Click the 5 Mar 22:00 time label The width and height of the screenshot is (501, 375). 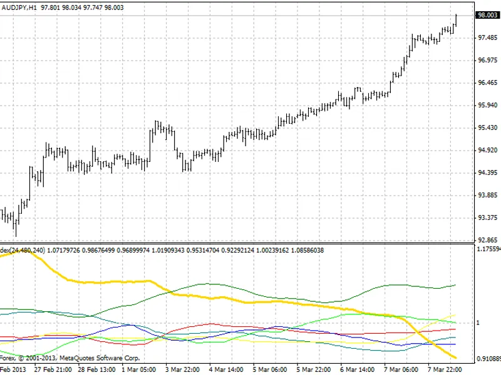(314, 369)
